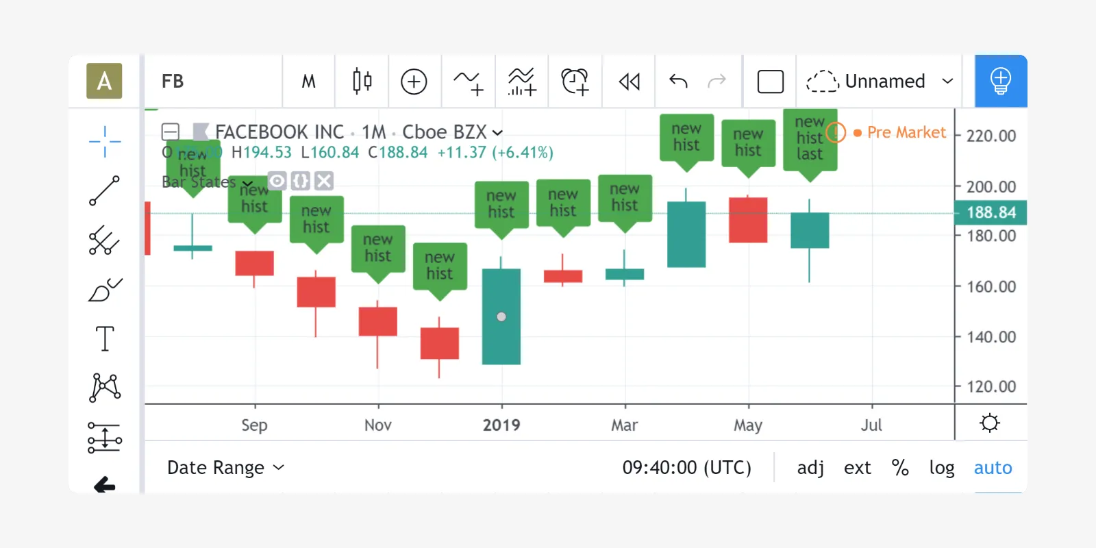Viewport: 1096px width, 548px height.
Task: Undo the last action
Action: 678,82
